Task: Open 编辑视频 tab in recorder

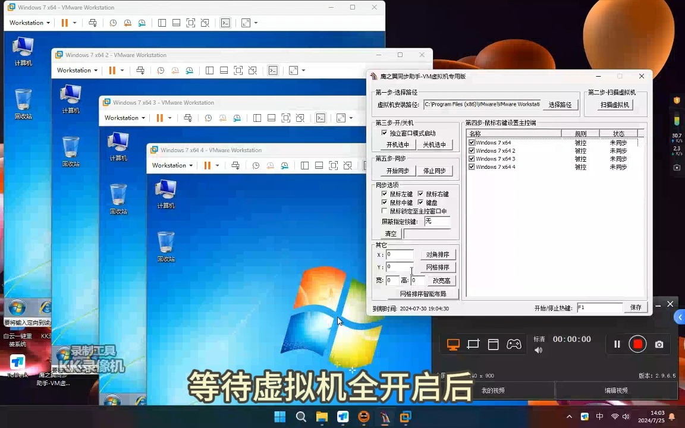Action: (616, 391)
